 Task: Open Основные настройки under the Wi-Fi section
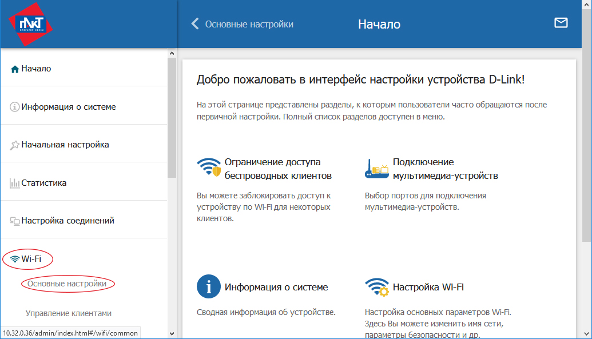point(67,284)
